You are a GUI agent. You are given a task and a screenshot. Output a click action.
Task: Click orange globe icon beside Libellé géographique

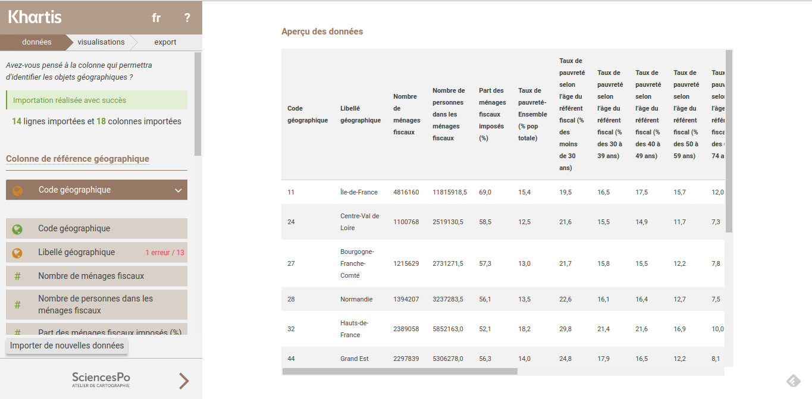(17, 253)
